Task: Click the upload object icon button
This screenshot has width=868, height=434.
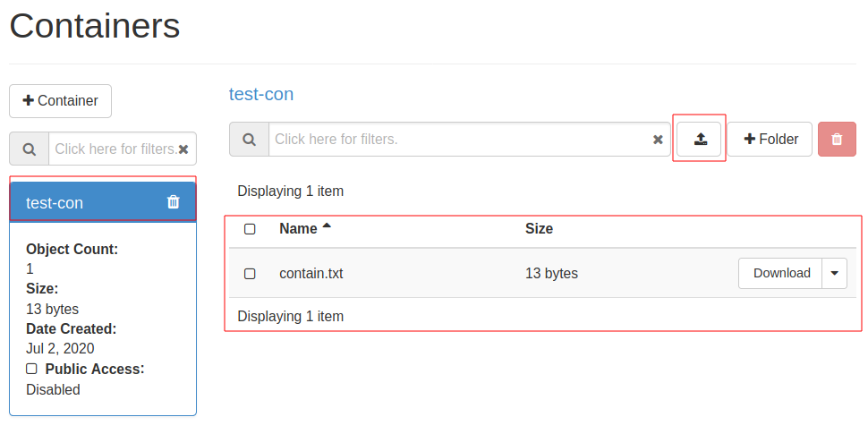Action: pyautogui.click(x=699, y=139)
